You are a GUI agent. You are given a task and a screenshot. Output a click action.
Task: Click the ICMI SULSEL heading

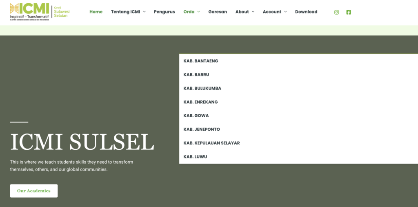click(82, 142)
